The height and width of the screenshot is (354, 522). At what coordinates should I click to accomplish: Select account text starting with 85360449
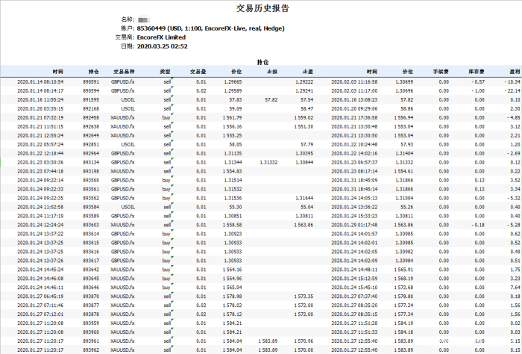click(x=211, y=28)
